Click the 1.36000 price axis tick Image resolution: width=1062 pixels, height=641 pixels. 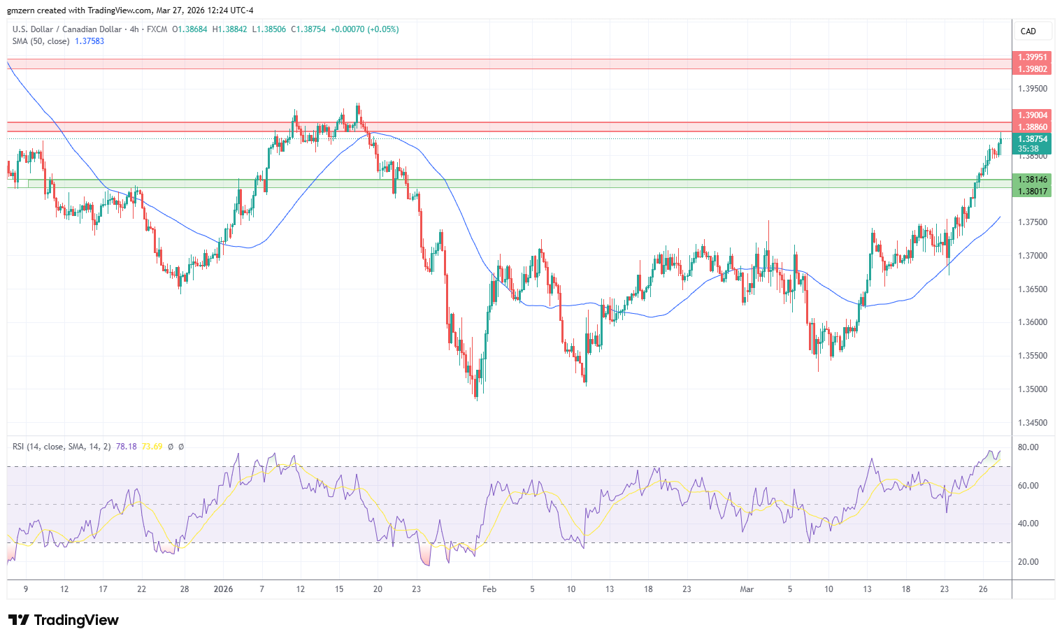tap(1033, 322)
